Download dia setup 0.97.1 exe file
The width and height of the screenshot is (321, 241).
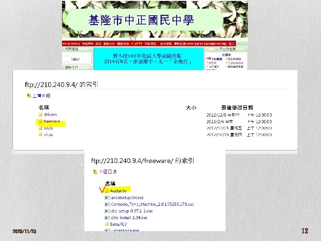point(132,211)
